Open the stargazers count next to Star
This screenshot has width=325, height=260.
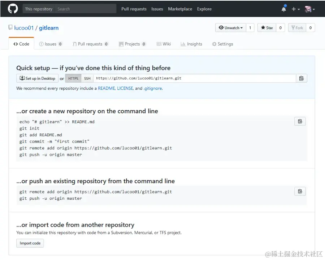click(281, 28)
